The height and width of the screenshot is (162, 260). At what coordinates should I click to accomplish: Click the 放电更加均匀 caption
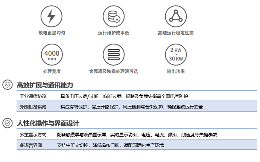(x=52, y=33)
